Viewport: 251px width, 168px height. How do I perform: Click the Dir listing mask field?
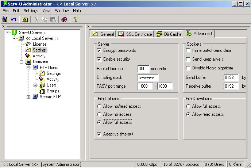tap(148, 77)
